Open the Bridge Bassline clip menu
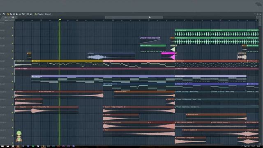The height and width of the screenshot is (148, 263). 104,84
